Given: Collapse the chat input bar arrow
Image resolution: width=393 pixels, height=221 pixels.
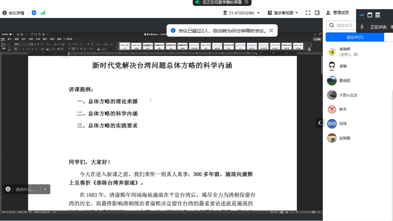Looking at the screenshot, I should (45, 189).
